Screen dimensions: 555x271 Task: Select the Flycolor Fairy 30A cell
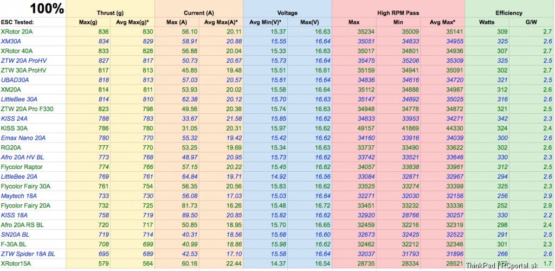click(x=25, y=186)
